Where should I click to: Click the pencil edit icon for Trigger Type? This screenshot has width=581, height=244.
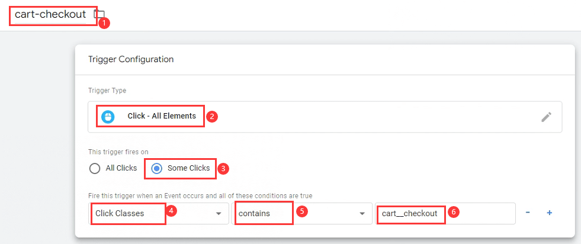tap(546, 117)
